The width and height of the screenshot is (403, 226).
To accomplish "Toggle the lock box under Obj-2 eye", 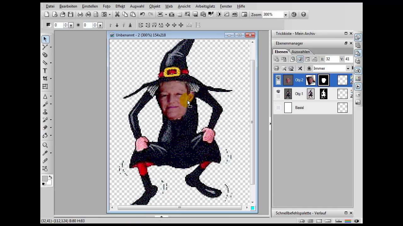I will pyautogui.click(x=278, y=83).
